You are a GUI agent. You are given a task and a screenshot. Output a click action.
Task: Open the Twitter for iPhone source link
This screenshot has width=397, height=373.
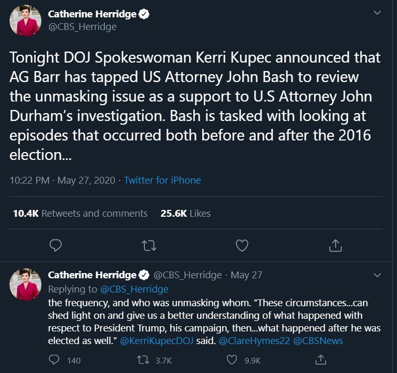(162, 180)
